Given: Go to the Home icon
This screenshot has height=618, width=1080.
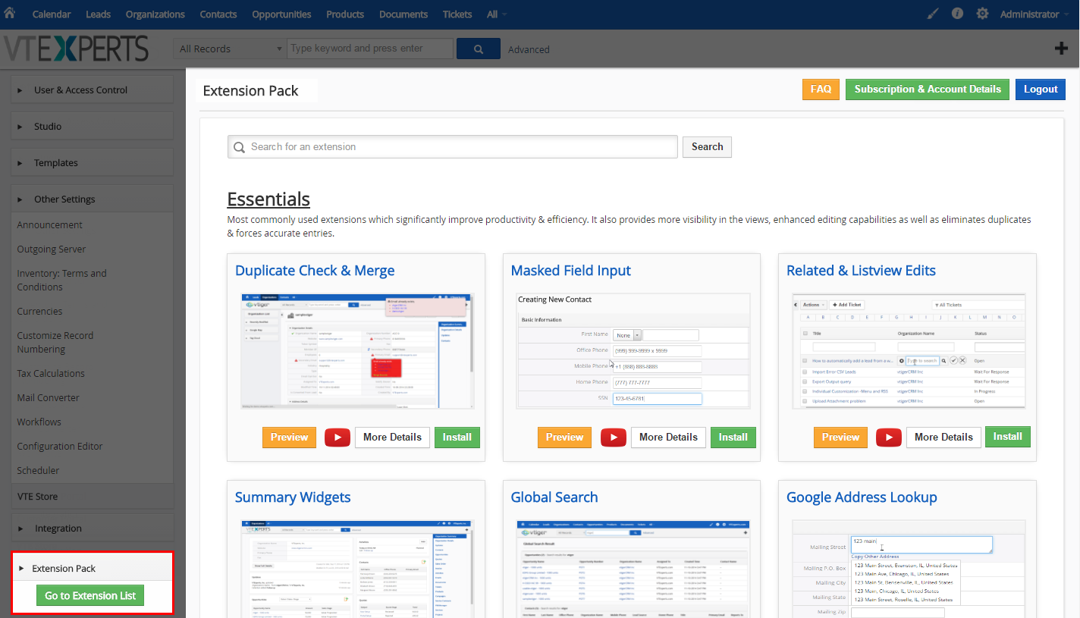Looking at the screenshot, I should tap(10, 13).
